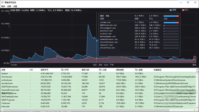199x112 pixels.
Task: Select the chrome.exe row in process table
Action: tap(98, 77)
